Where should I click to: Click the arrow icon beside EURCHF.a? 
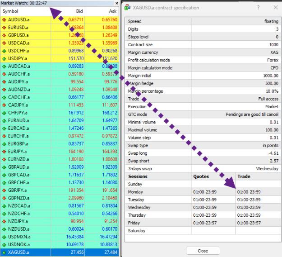click(4, 136)
